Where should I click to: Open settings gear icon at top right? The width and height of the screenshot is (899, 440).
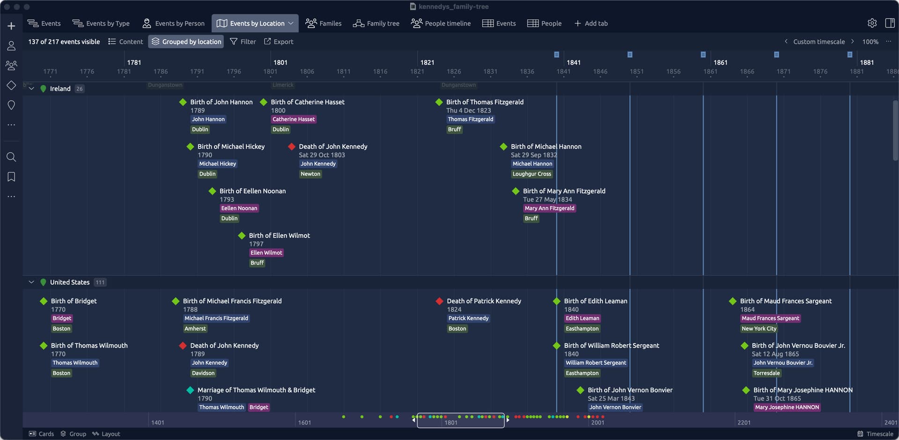(x=872, y=23)
